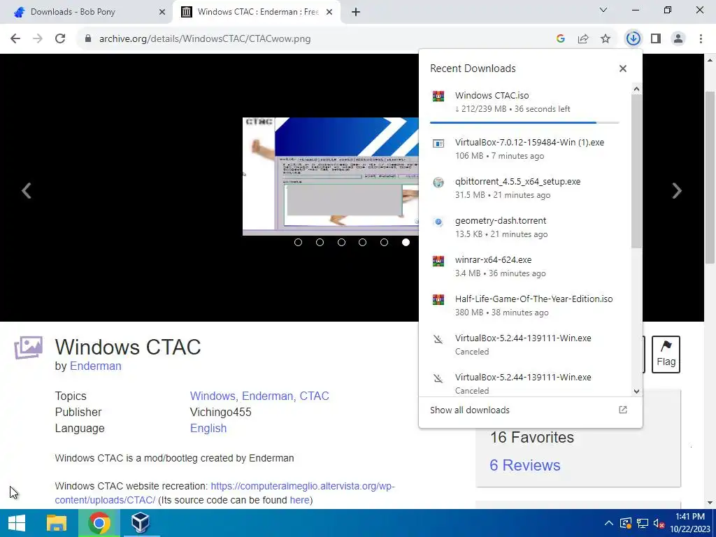
Task: Open the source code 'here' link
Action: coord(299,500)
